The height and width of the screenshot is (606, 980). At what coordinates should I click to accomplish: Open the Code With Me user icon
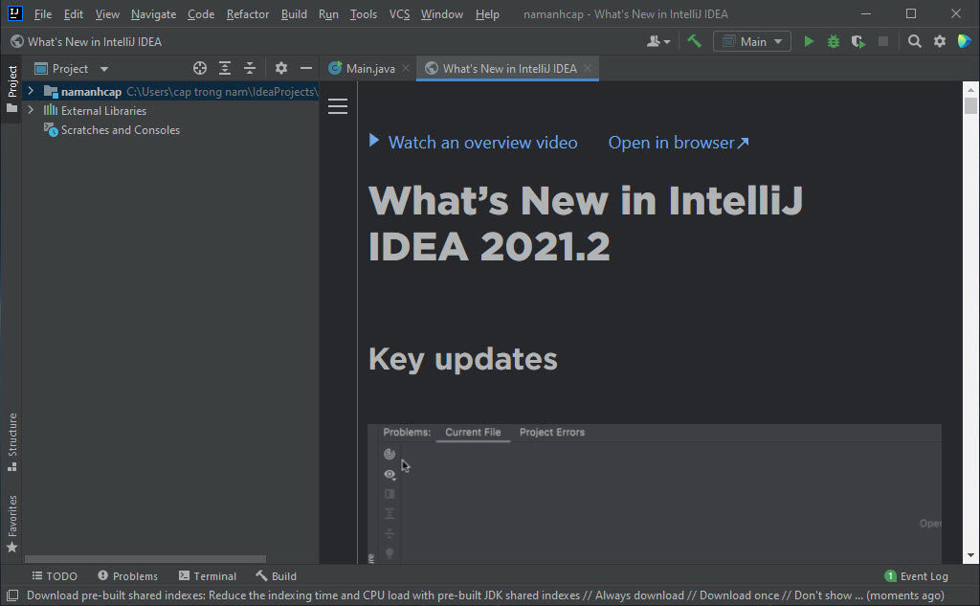click(658, 41)
